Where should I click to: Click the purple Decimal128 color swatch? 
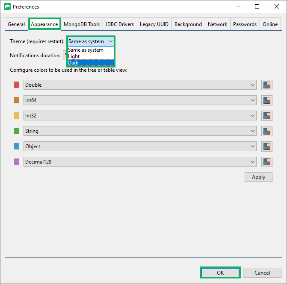(17, 162)
